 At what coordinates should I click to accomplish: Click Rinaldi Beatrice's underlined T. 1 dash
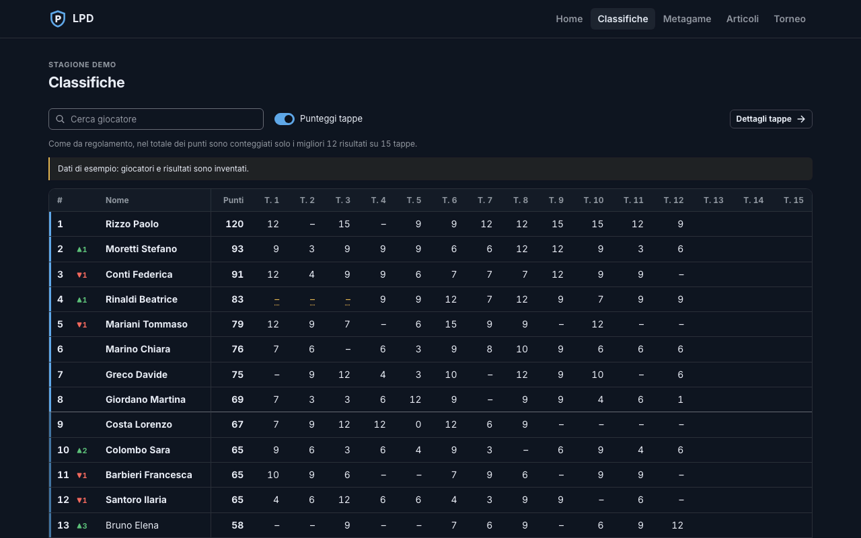(276, 300)
